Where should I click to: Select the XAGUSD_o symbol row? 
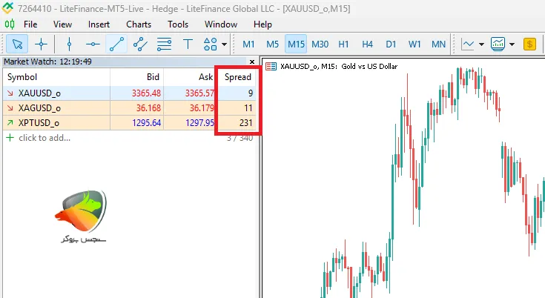44,107
